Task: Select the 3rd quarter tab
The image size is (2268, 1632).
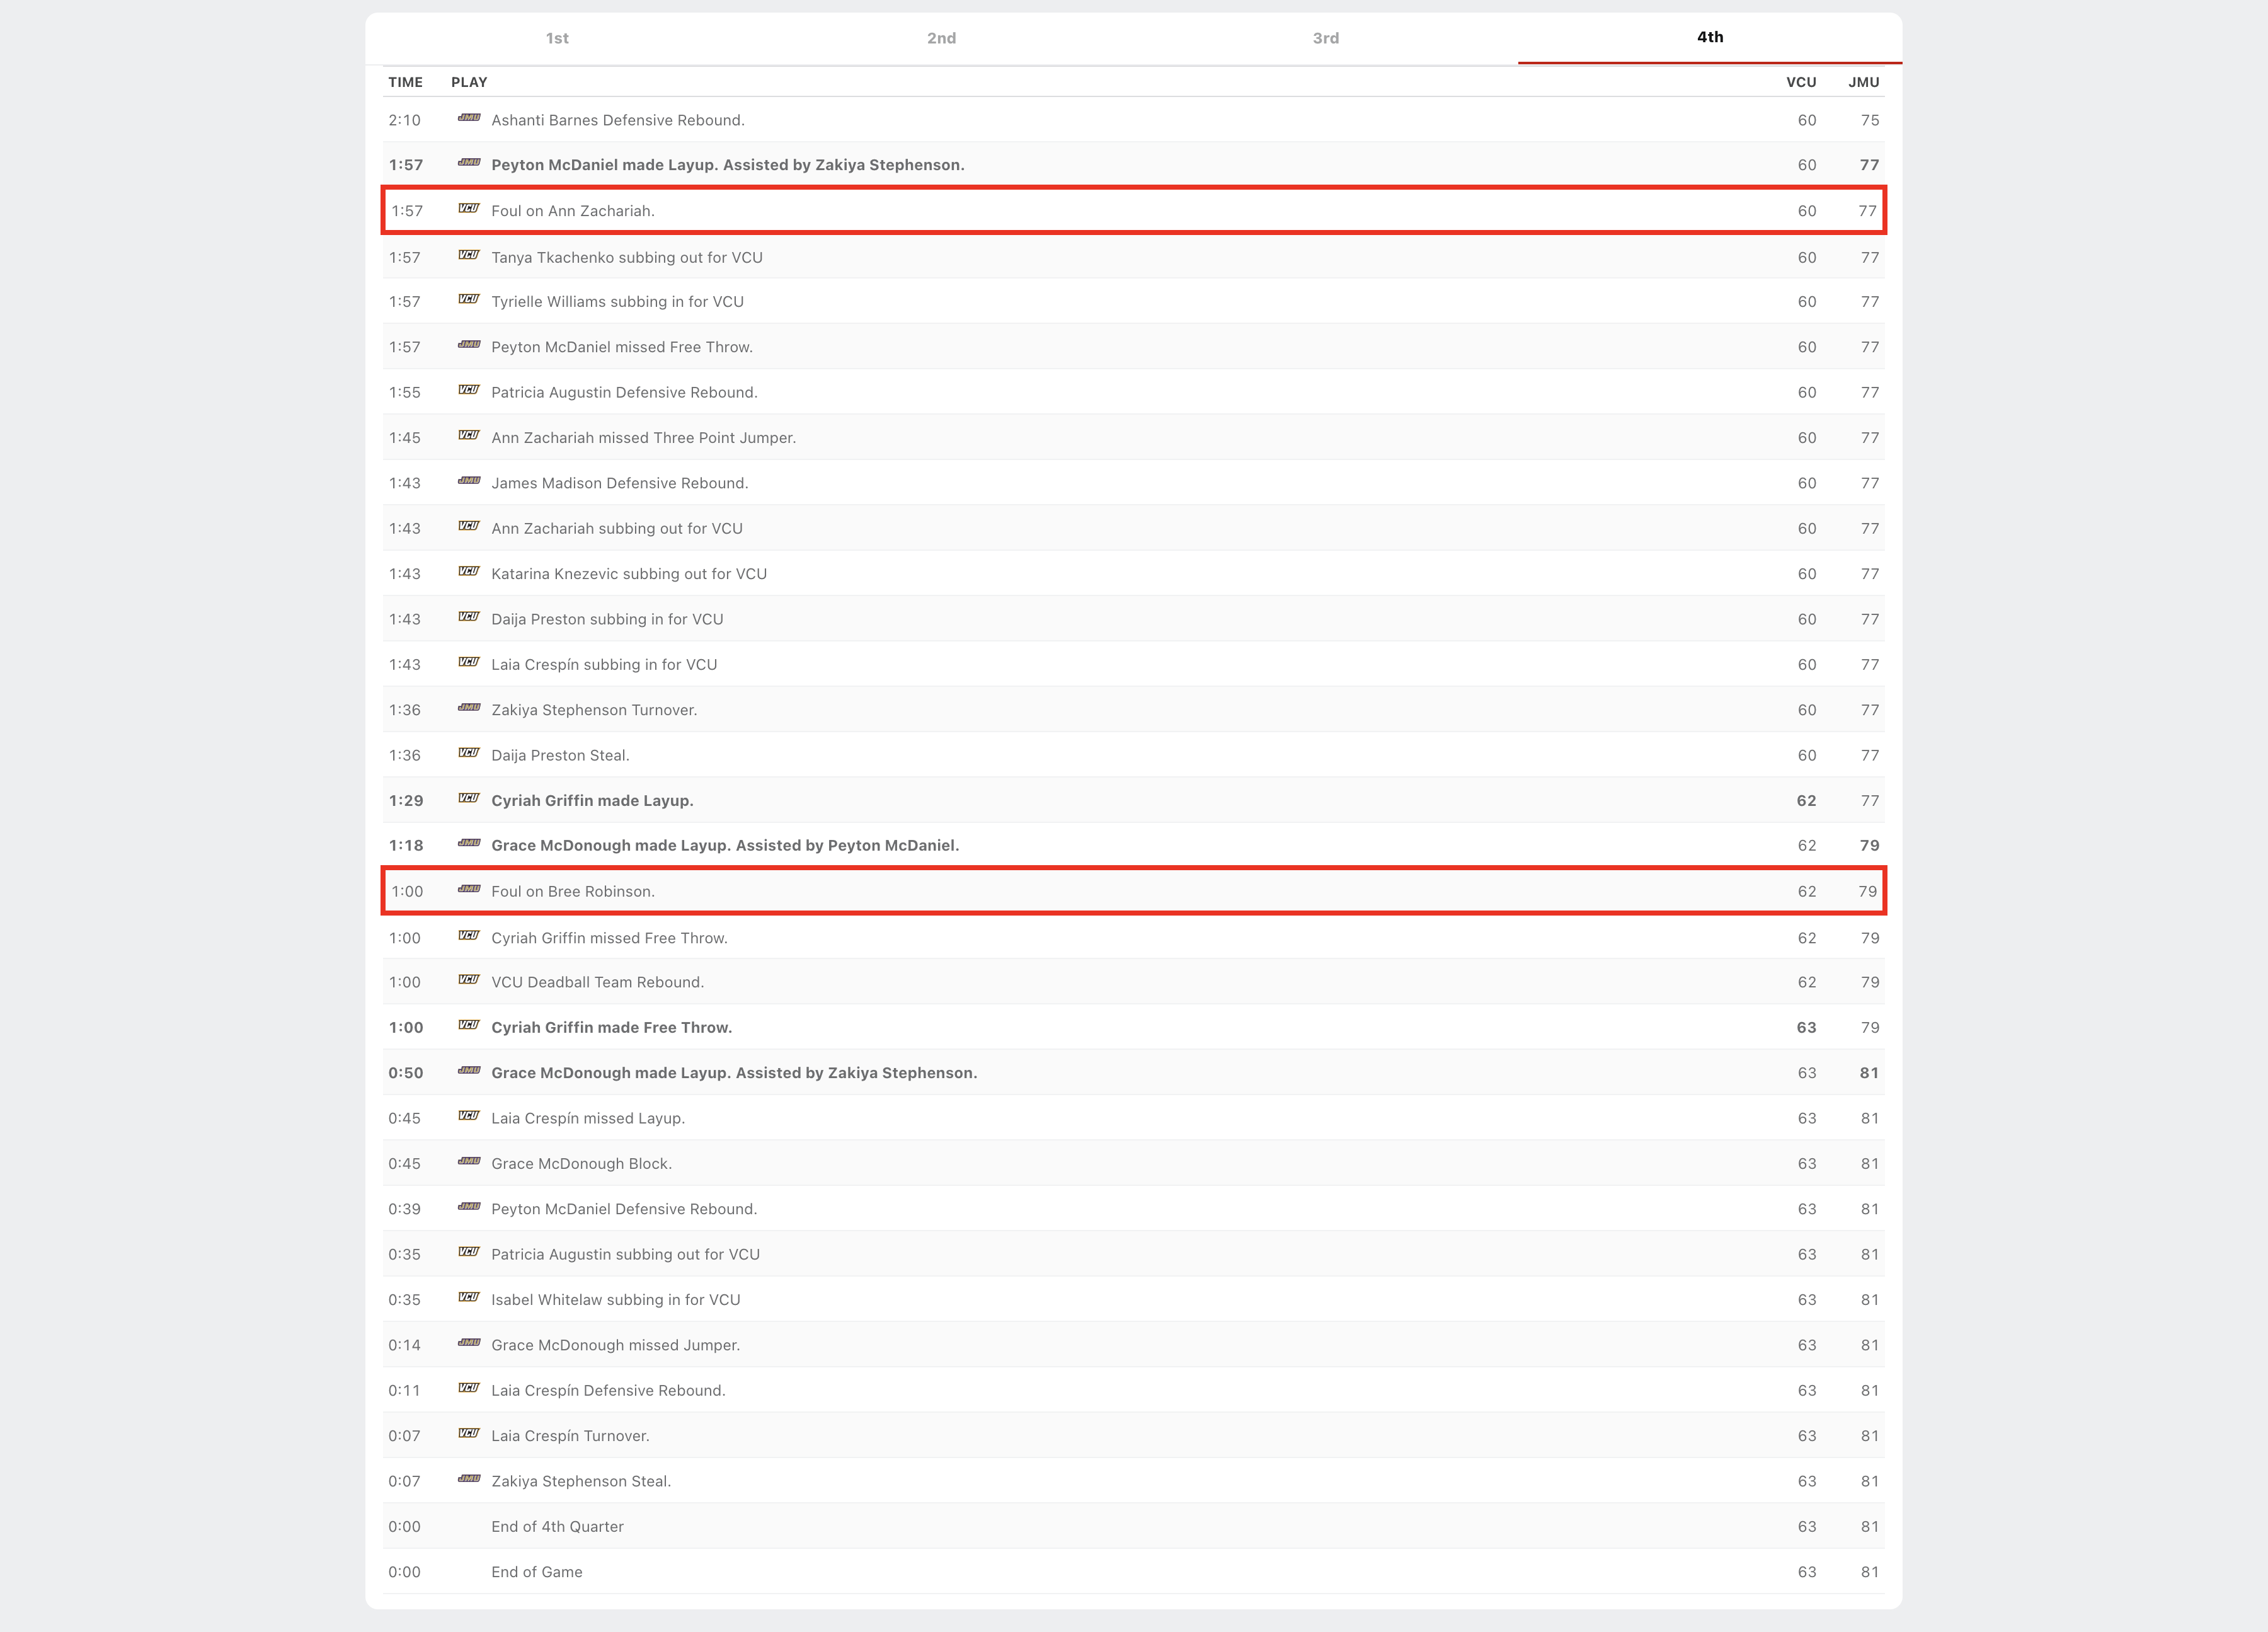Action: click(x=1325, y=38)
